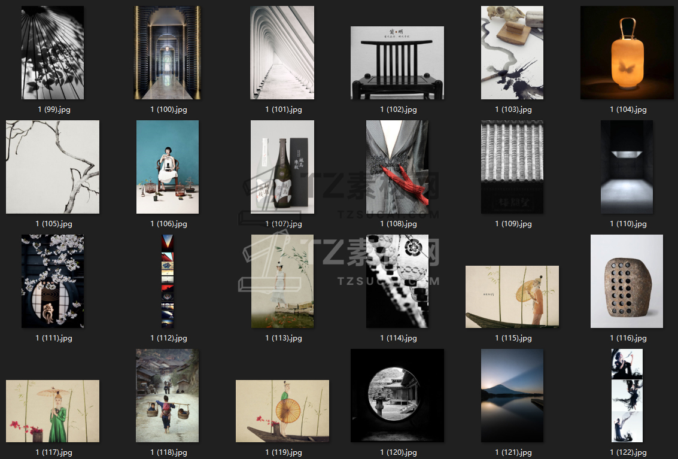Select the roof tiles thumbnail 1 (109).jpg
The height and width of the screenshot is (459, 678).
(512, 167)
